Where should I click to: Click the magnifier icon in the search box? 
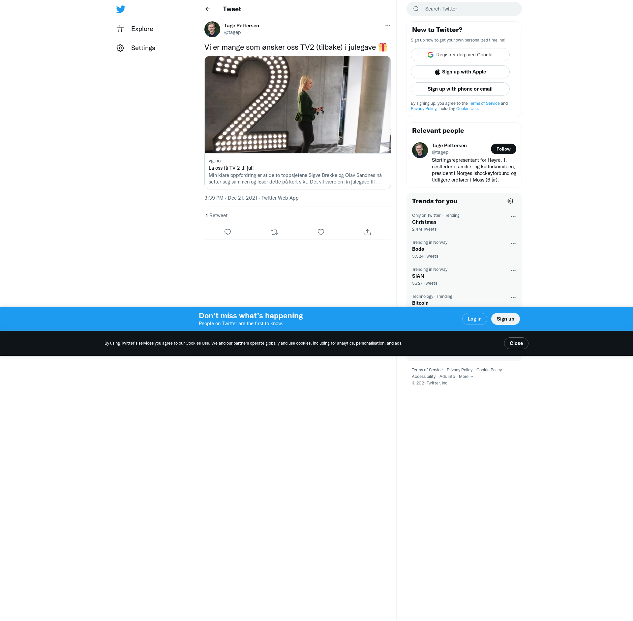(x=416, y=9)
